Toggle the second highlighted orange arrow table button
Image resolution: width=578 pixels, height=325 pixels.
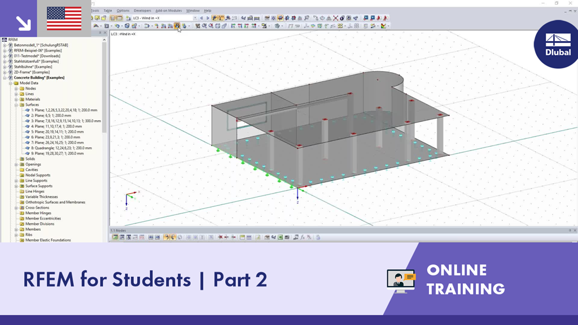pyautogui.click(x=173, y=238)
